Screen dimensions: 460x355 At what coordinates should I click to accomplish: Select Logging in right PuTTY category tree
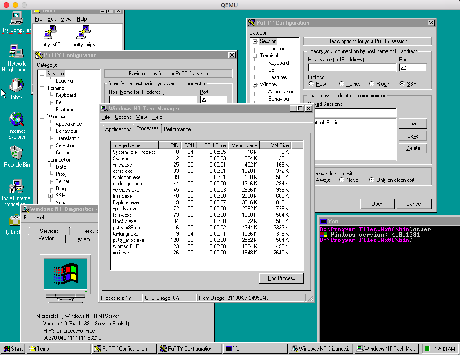277,49
